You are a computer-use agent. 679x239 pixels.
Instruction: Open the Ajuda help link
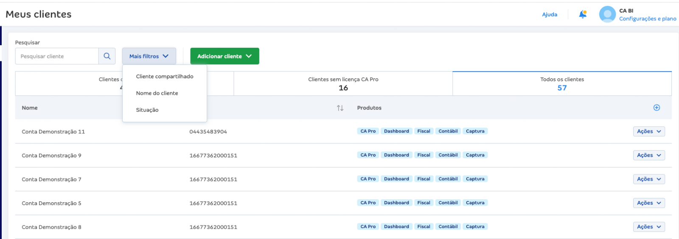coord(550,14)
